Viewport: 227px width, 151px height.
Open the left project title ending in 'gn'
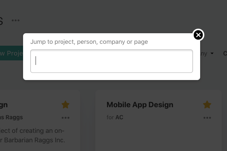tap(4, 105)
